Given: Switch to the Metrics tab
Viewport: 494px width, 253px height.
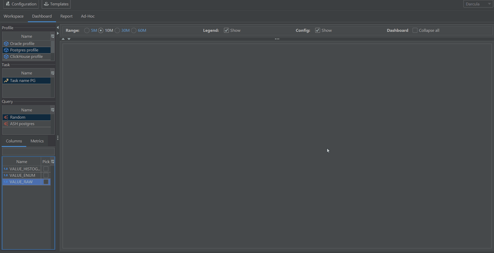Looking at the screenshot, I should [37, 141].
